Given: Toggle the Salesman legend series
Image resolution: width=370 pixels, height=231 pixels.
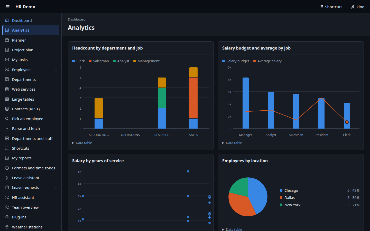Looking at the screenshot, I should tap(99, 61).
